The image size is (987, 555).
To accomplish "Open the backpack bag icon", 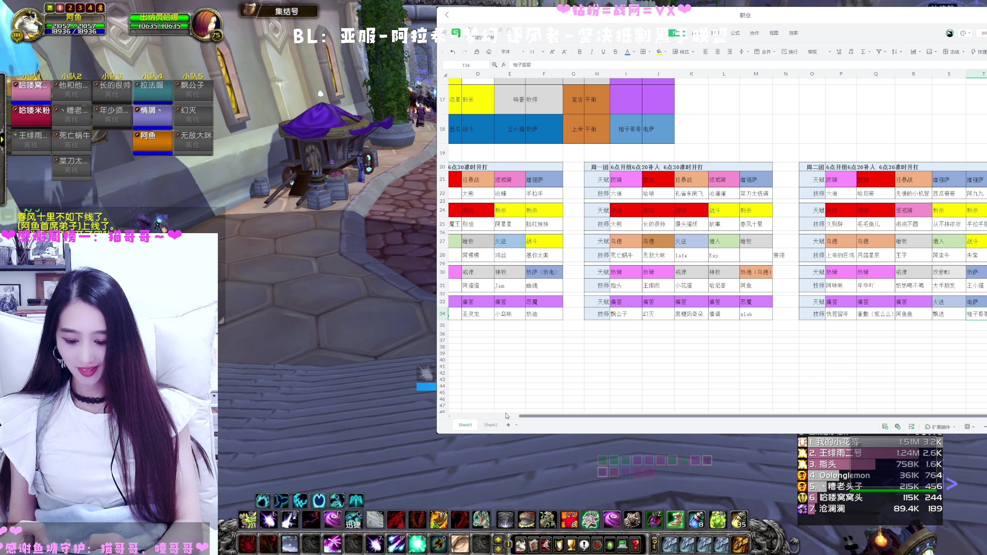I will point(739,544).
